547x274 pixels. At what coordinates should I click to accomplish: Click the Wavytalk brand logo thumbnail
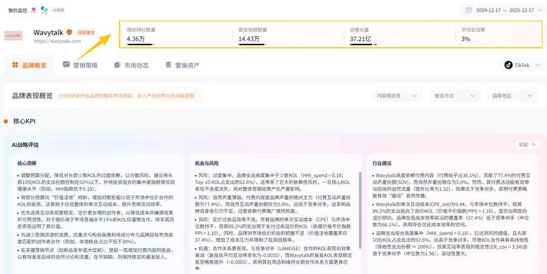point(14,36)
